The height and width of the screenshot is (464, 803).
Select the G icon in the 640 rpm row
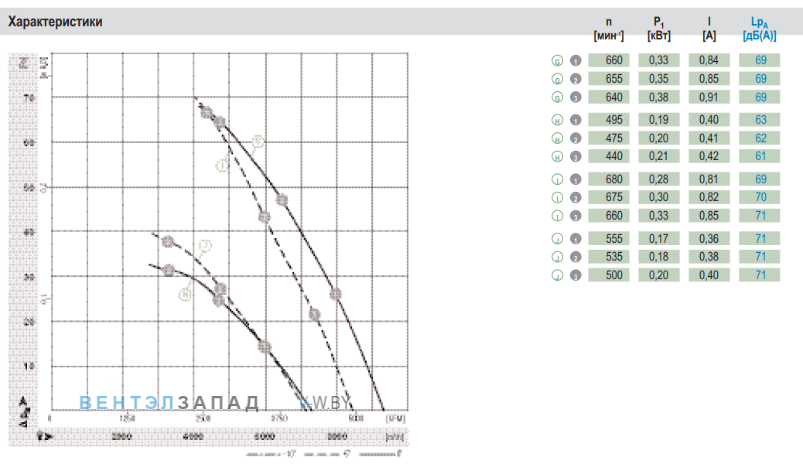click(x=557, y=97)
